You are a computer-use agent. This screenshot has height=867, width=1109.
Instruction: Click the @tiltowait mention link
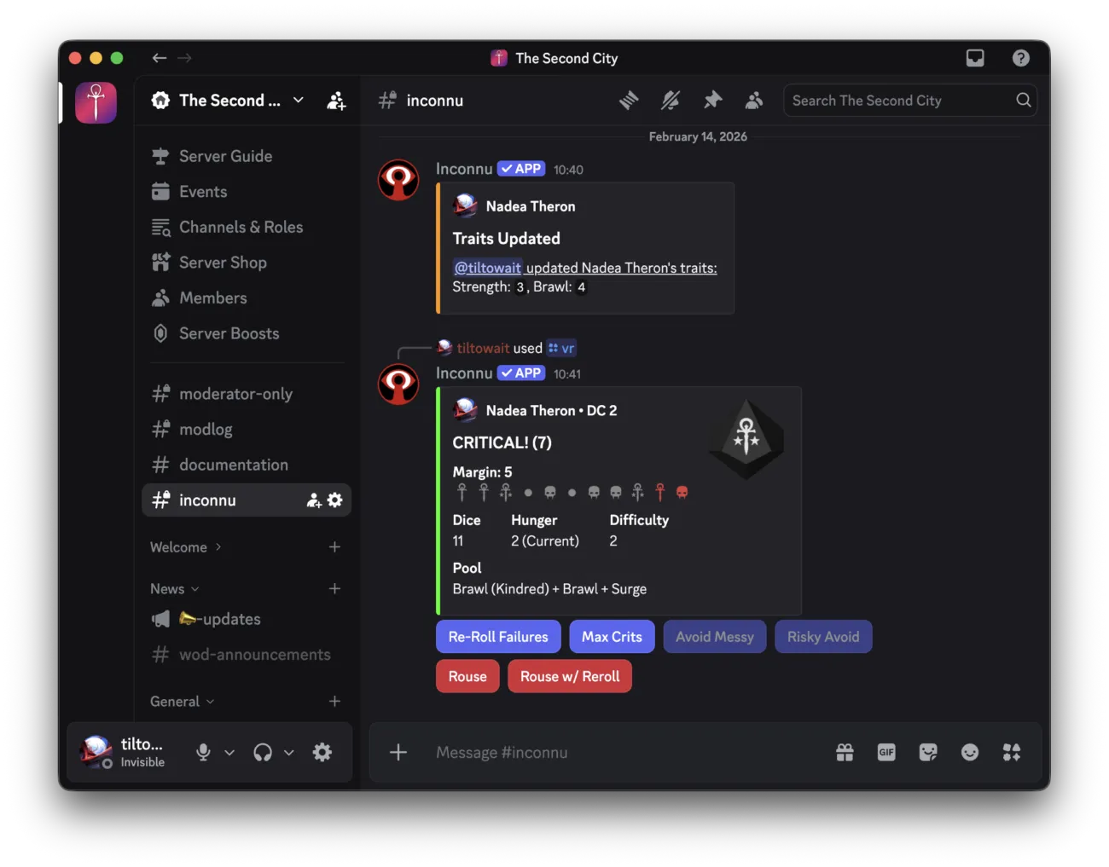coord(487,268)
